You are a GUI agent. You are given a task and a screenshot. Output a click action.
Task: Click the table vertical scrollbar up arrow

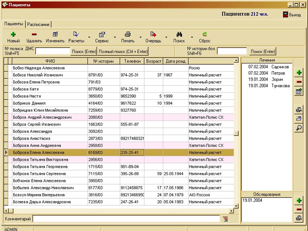(x=236, y=60)
